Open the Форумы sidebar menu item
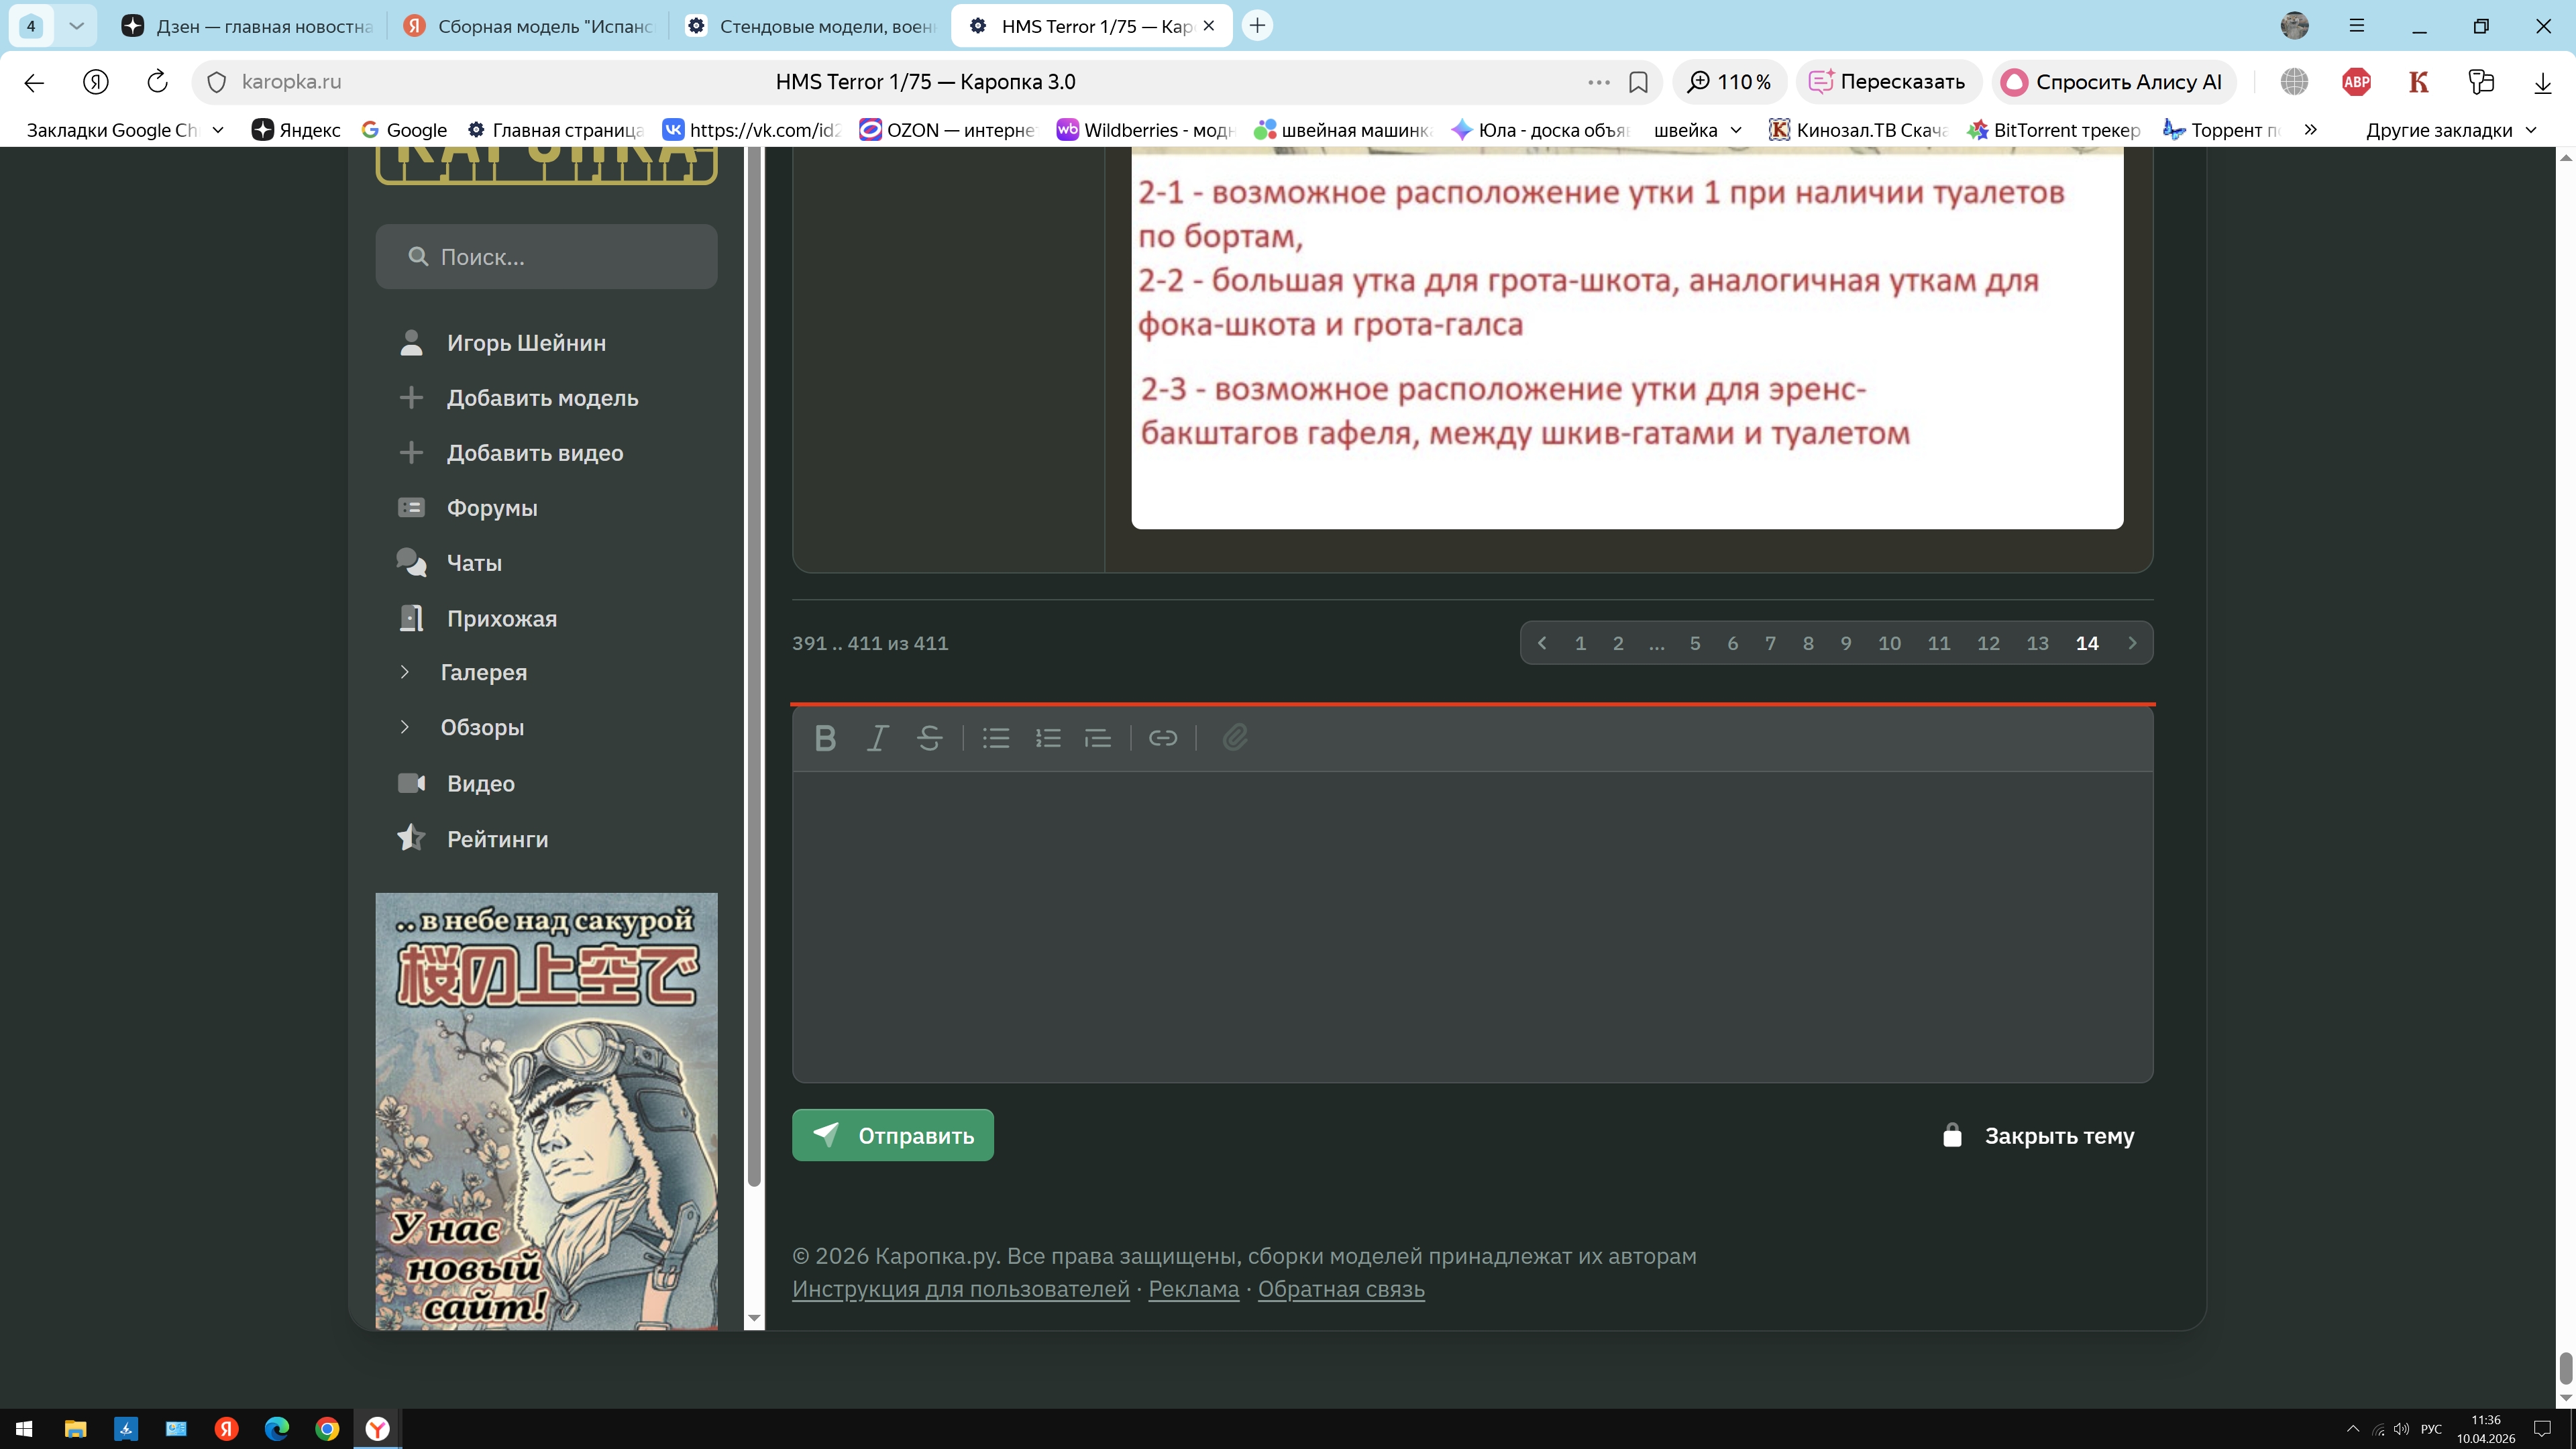The image size is (2576, 1449). point(492,508)
